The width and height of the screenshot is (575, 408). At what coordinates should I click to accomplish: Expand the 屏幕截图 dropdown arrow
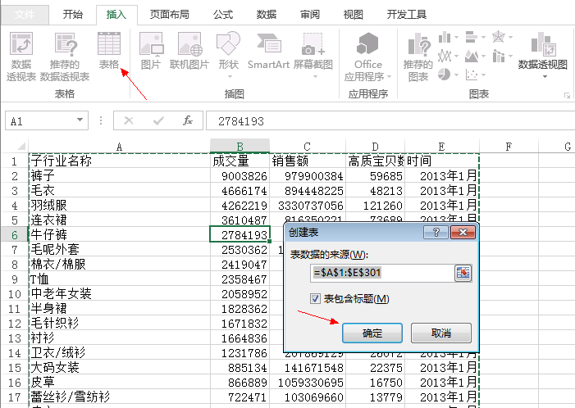click(x=315, y=76)
